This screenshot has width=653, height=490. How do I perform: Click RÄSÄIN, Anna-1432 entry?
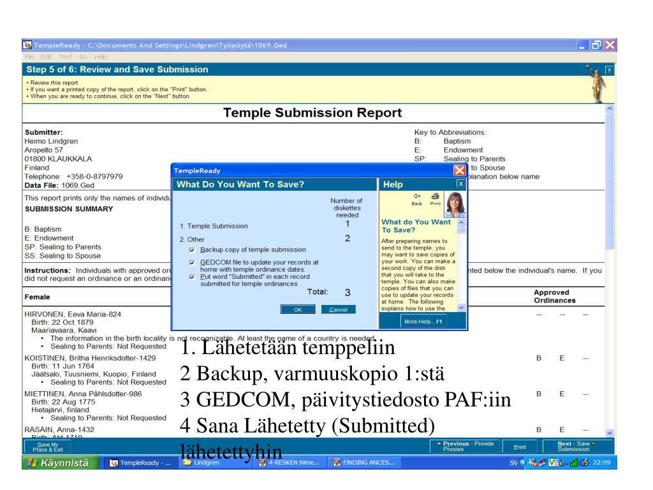59,429
